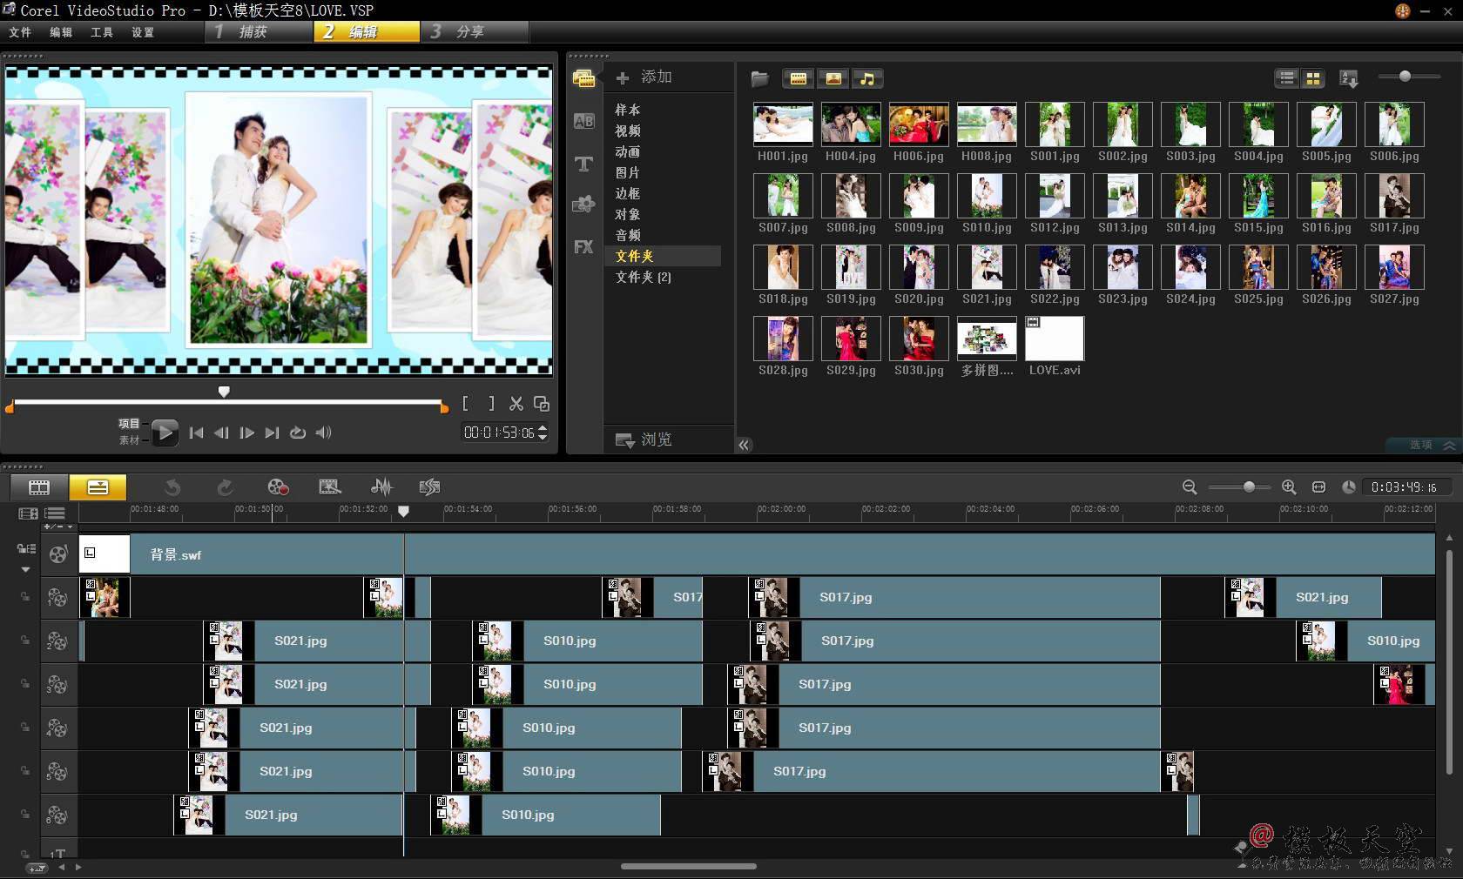Collapse the library navigation panel
Viewport: 1463px width, 879px height.
(x=744, y=445)
